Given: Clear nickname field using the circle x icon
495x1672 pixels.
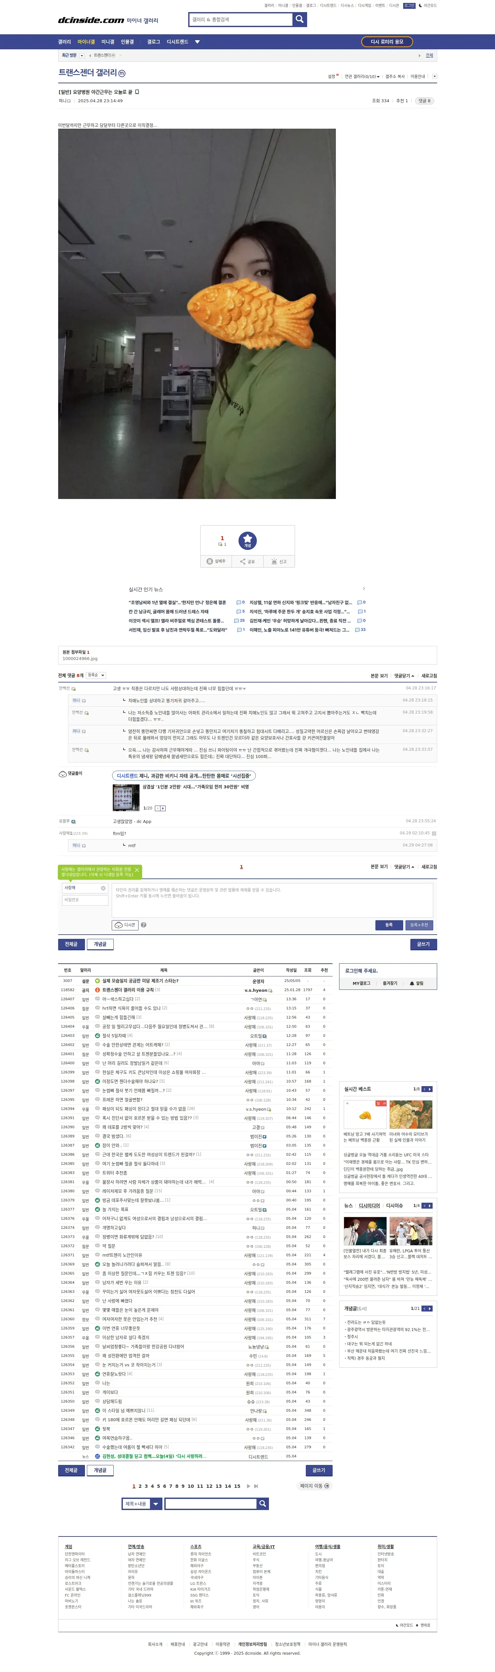Looking at the screenshot, I should [103, 888].
